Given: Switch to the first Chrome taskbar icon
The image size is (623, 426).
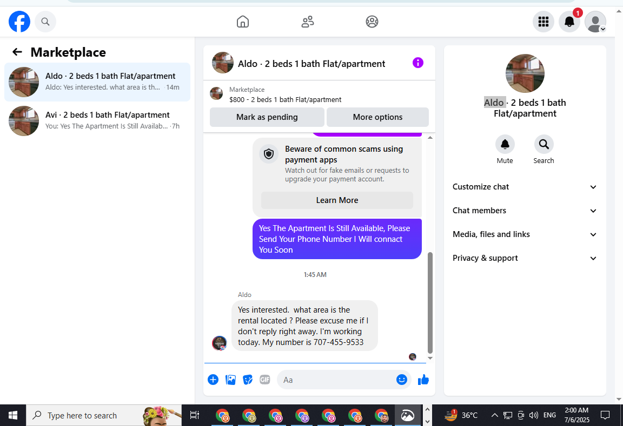Looking at the screenshot, I should click(x=222, y=415).
